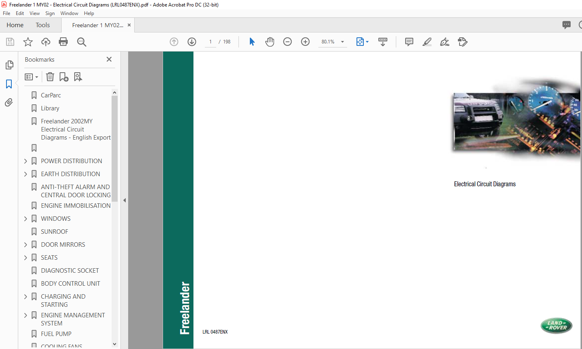Open the SUNROOF bookmark
This screenshot has width=582, height=349.
tap(54, 232)
